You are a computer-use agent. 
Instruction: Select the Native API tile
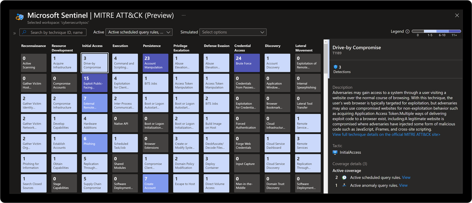tap(125, 123)
